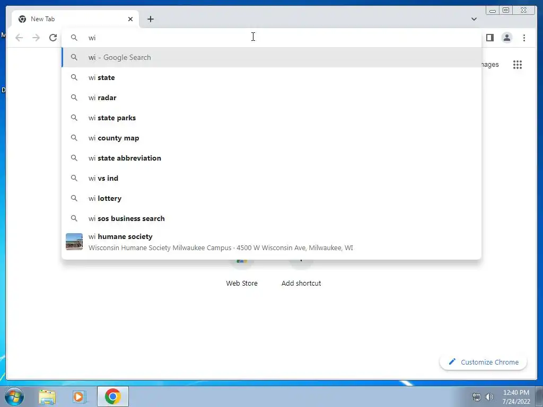Choose the 'wi radar' suggestion
This screenshot has width=543, height=407.
pos(271,98)
